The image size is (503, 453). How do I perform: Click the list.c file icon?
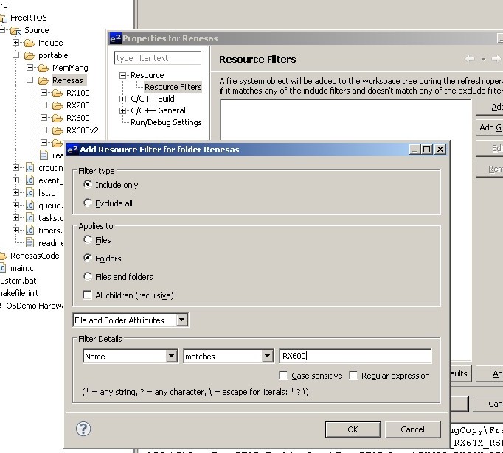(30, 193)
